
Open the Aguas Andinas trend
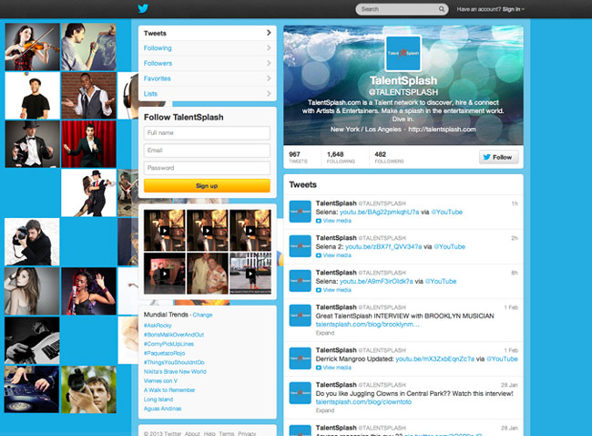coord(162,409)
